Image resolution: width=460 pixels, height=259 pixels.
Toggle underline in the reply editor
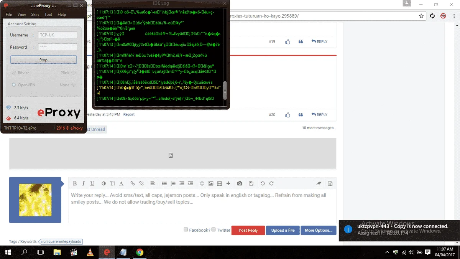92,184
